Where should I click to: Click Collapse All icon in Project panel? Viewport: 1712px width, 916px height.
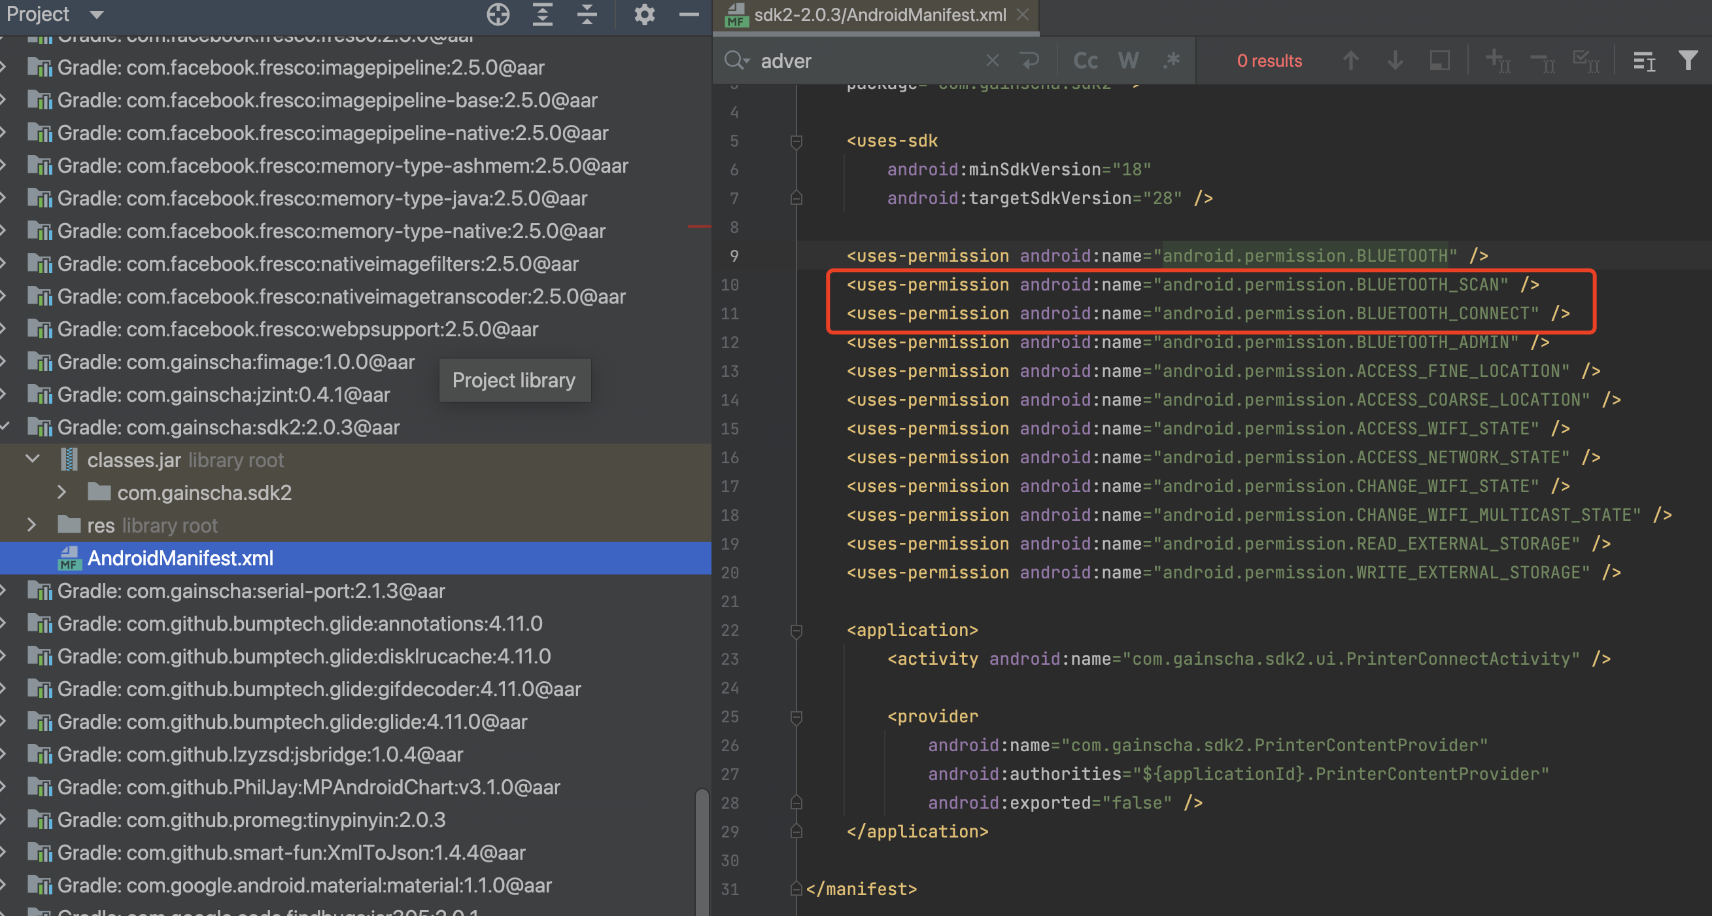[x=587, y=14]
